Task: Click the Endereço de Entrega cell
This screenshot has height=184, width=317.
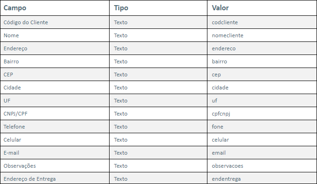Action: coord(55,178)
